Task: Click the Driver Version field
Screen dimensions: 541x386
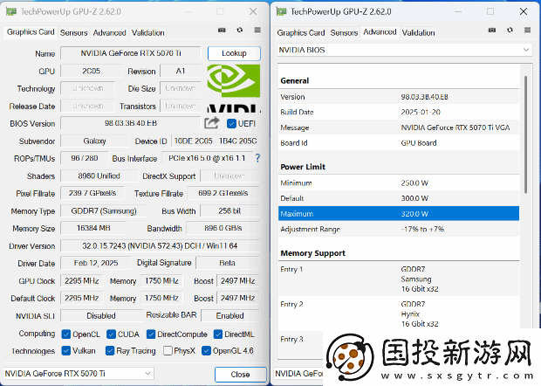Action: 160,245
